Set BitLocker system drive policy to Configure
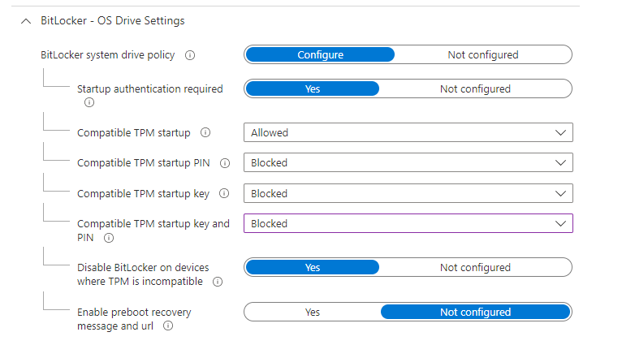Image resolution: width=635 pixels, height=345 pixels. 320,54
